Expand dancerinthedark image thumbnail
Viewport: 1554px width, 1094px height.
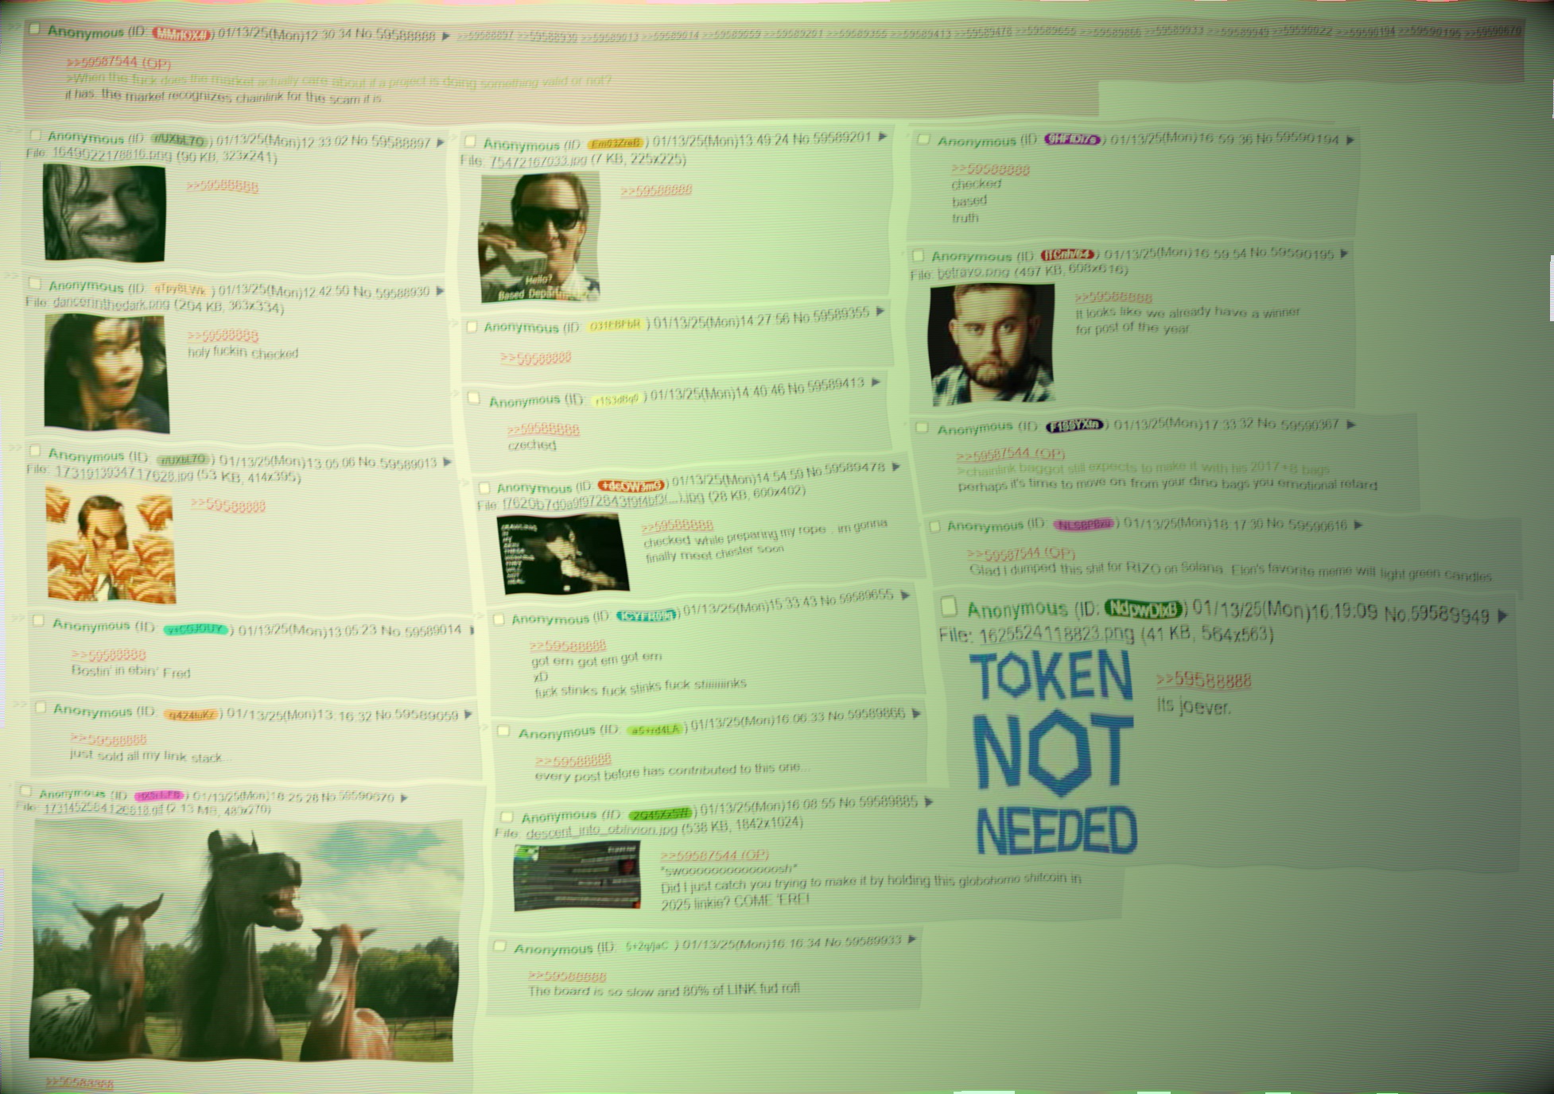tap(107, 374)
